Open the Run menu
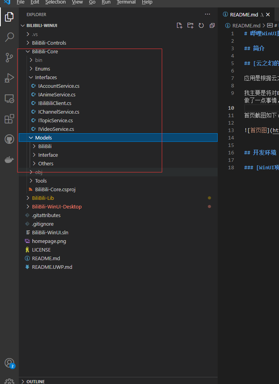The width and height of the screenshot is (279, 384). tap(106, 2)
